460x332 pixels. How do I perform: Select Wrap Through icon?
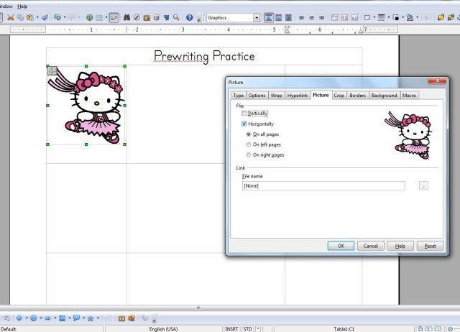pyautogui.click(x=288, y=17)
